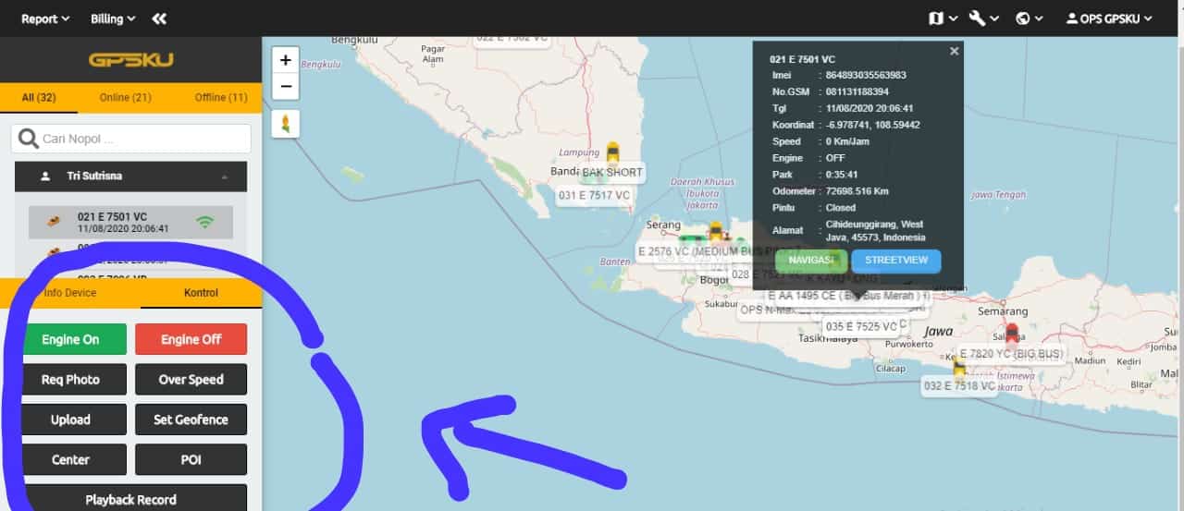Click the map zoom in plus button
1184x511 pixels.
click(285, 60)
